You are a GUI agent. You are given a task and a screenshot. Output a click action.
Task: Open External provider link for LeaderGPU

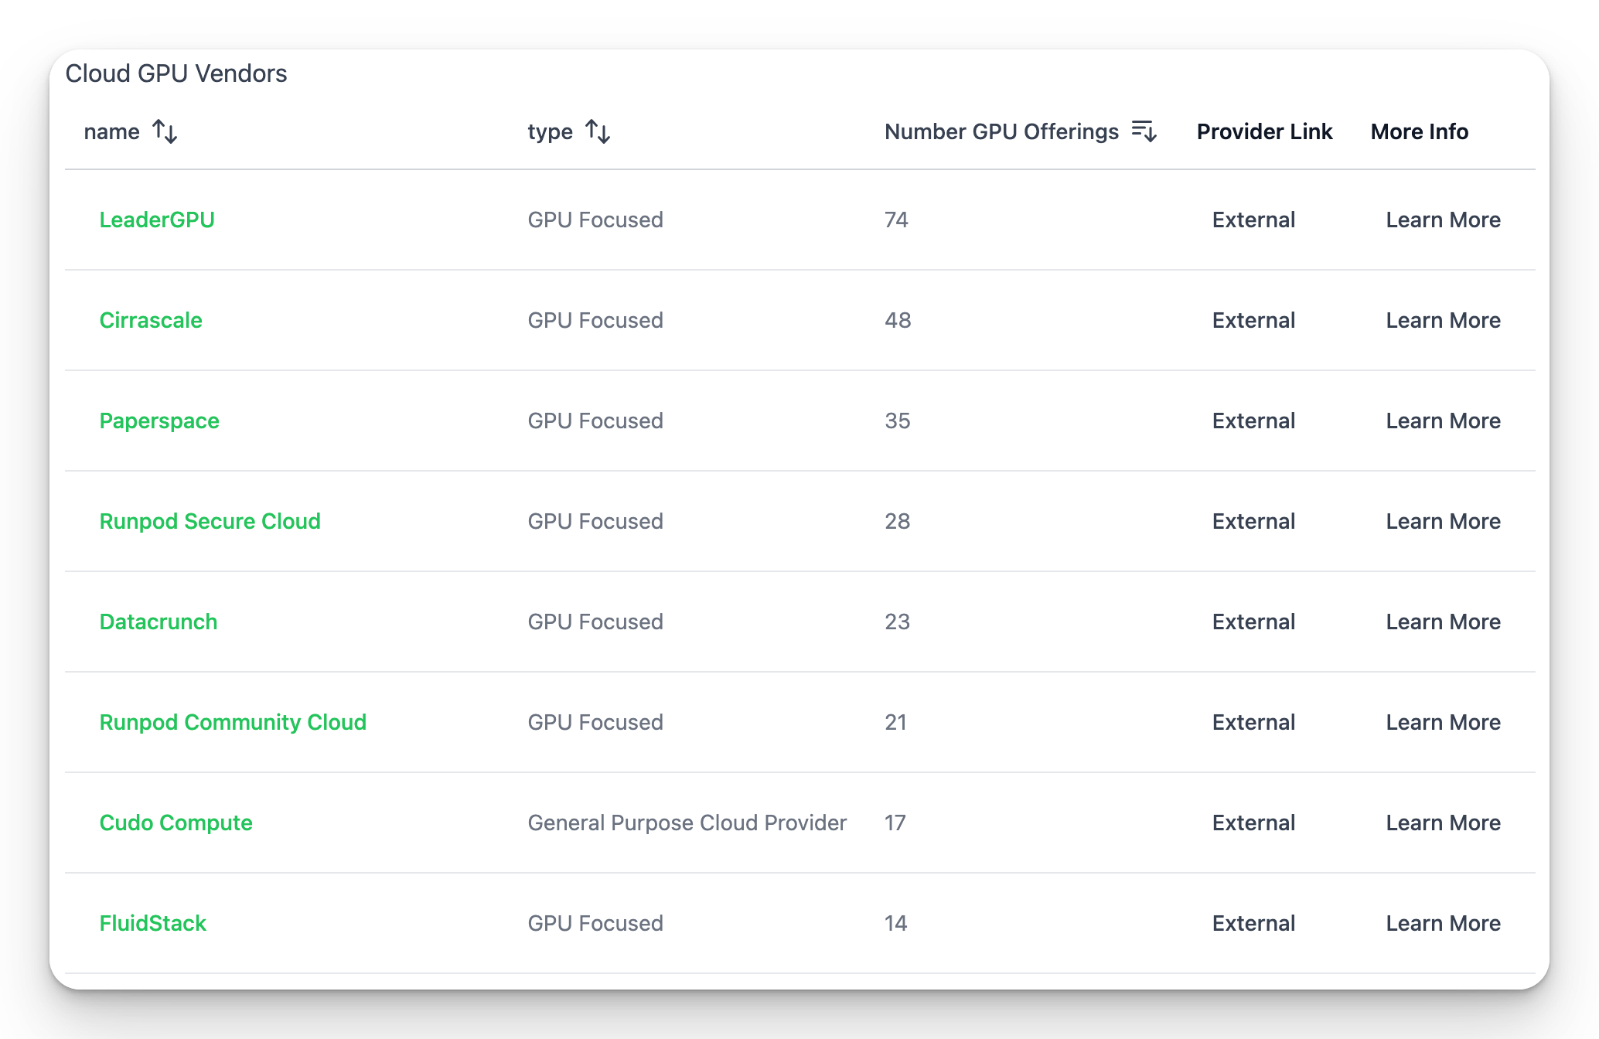coord(1253,220)
